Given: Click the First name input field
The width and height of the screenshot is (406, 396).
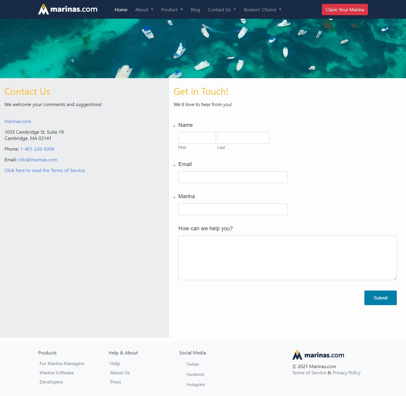Looking at the screenshot, I should 197,138.
